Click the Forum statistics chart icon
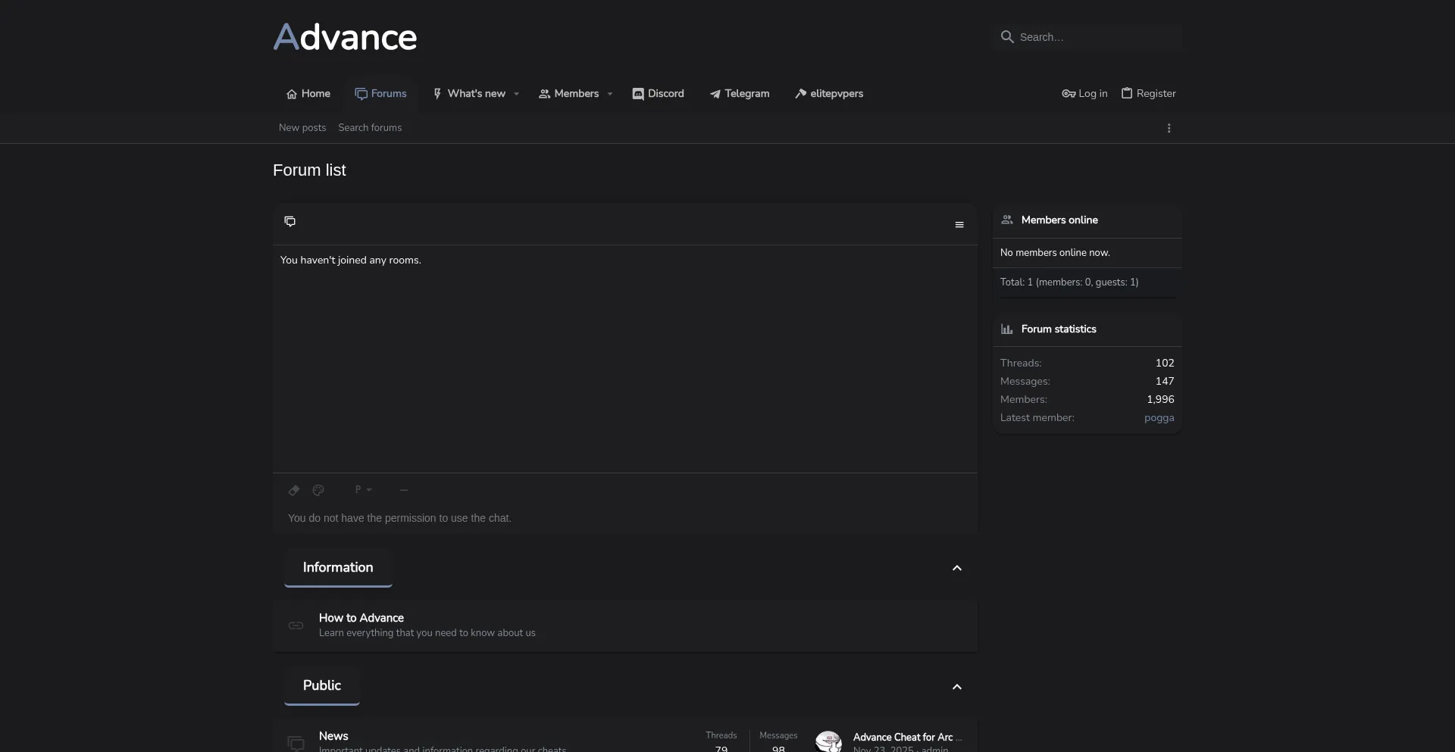This screenshot has height=752, width=1455. (x=1007, y=329)
